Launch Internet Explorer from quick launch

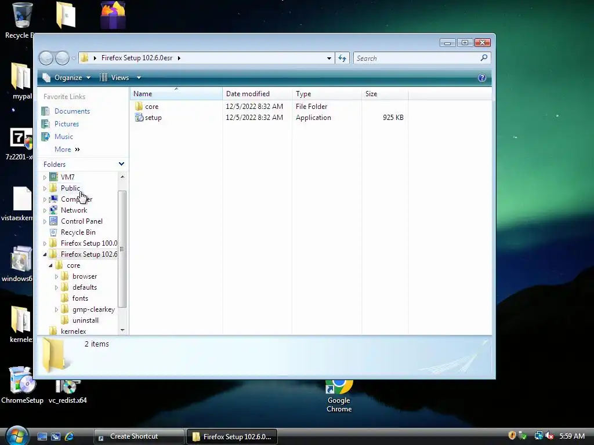click(70, 436)
